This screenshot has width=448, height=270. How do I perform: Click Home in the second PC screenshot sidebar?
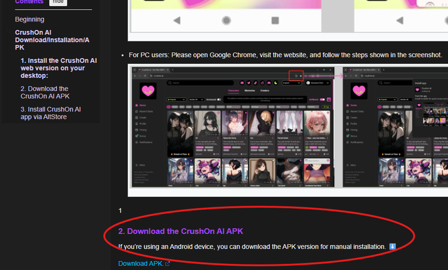[351, 105]
